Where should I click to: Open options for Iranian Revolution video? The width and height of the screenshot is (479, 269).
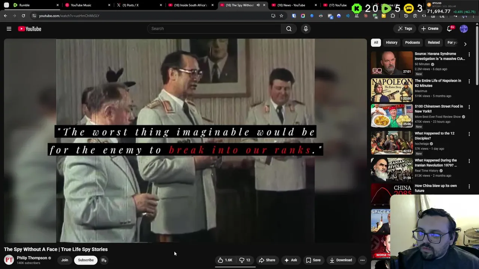coord(469,161)
